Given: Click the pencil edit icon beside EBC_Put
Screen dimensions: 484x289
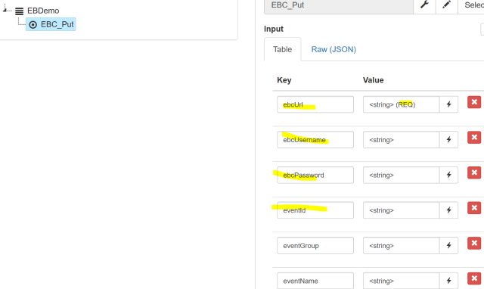Looking at the screenshot, I should 446,5.
